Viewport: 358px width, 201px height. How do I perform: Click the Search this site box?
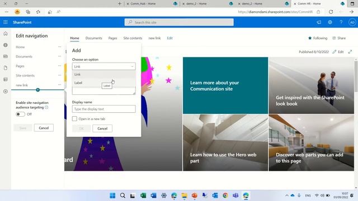(179, 22)
